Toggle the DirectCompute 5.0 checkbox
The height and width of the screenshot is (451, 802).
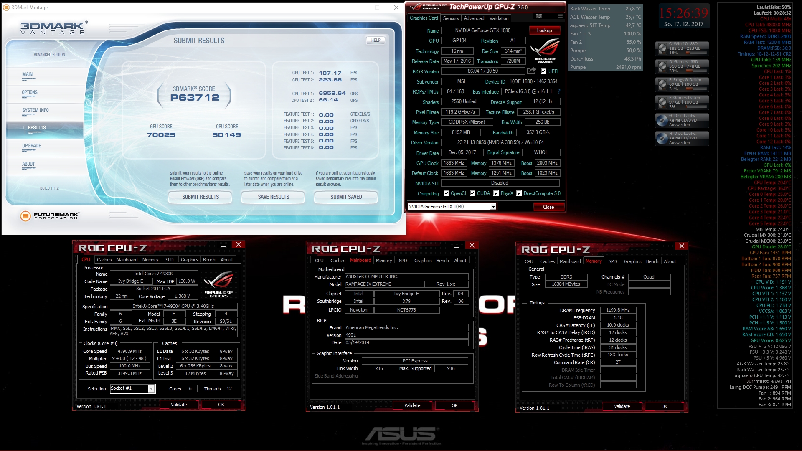(x=519, y=193)
